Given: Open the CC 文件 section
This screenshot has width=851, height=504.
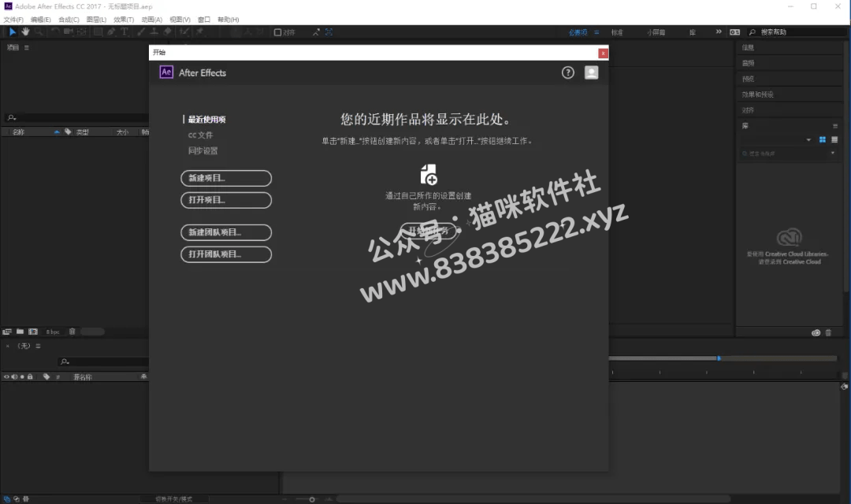Looking at the screenshot, I should (x=200, y=135).
